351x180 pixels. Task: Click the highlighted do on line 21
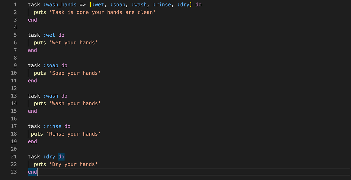[x=61, y=156]
